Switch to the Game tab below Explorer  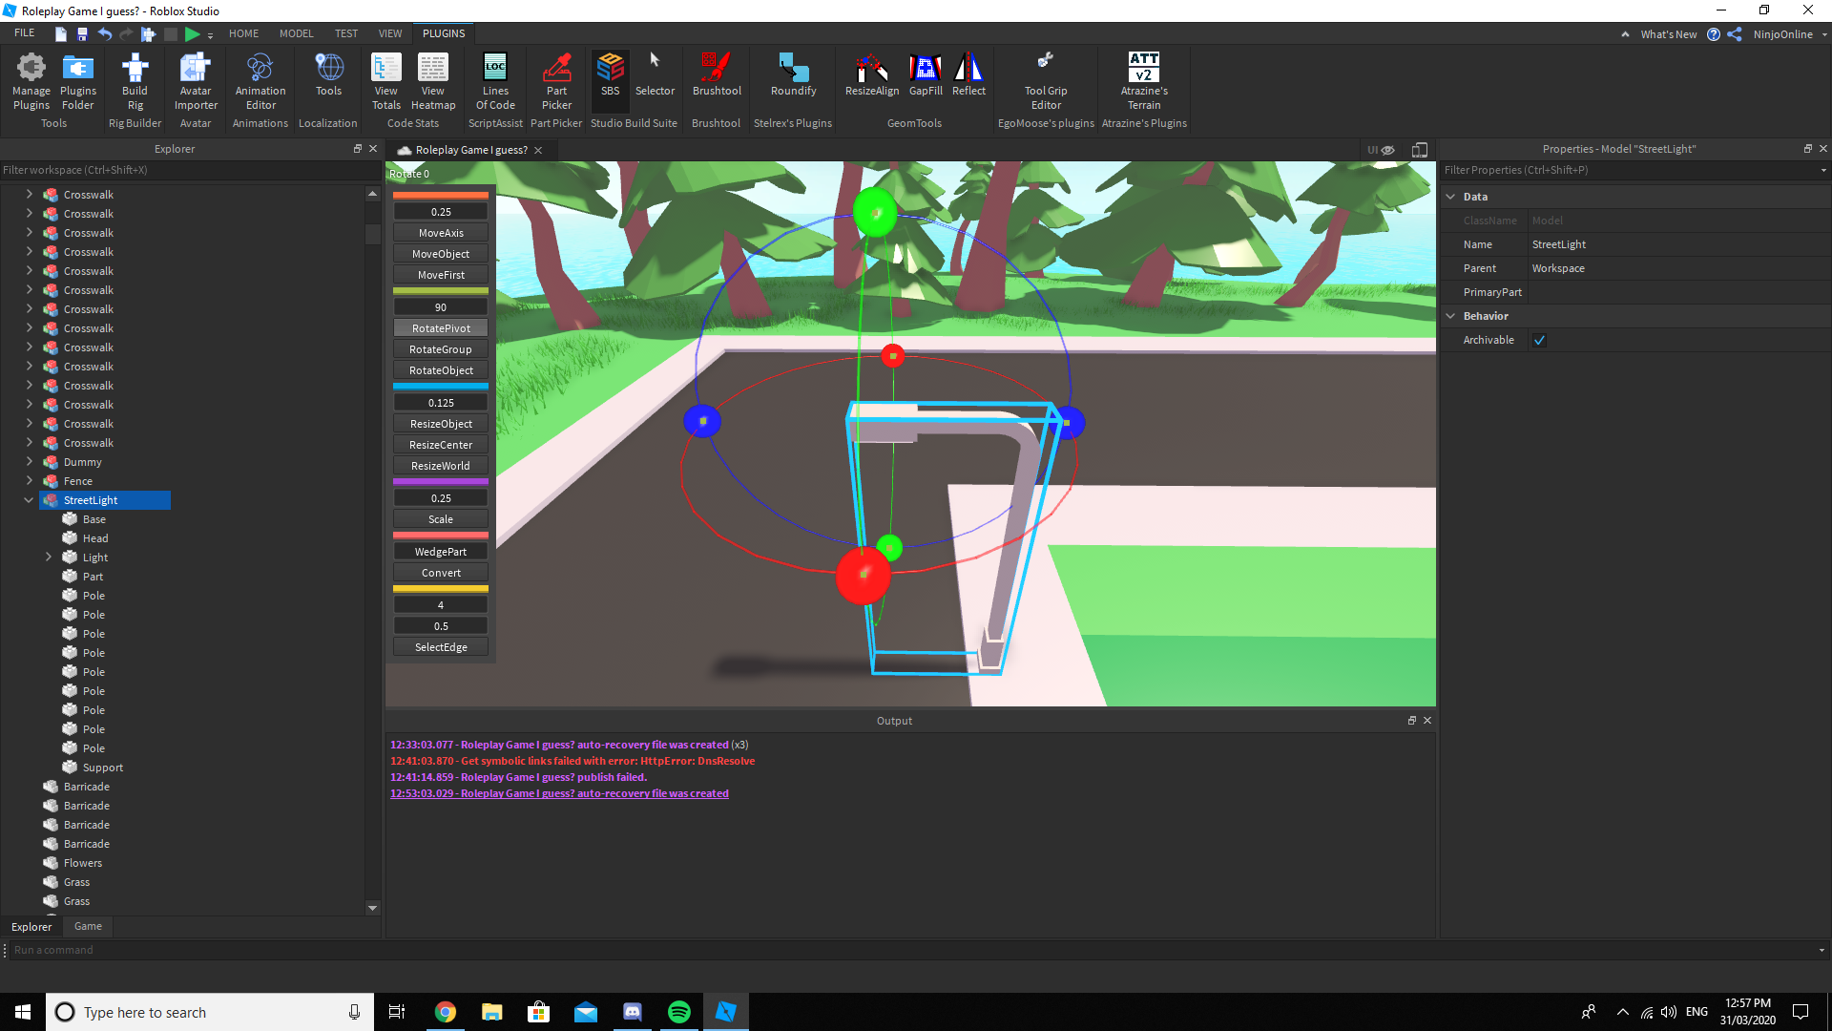click(x=88, y=927)
